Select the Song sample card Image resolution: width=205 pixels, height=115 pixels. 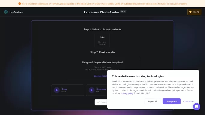tap(68, 90)
